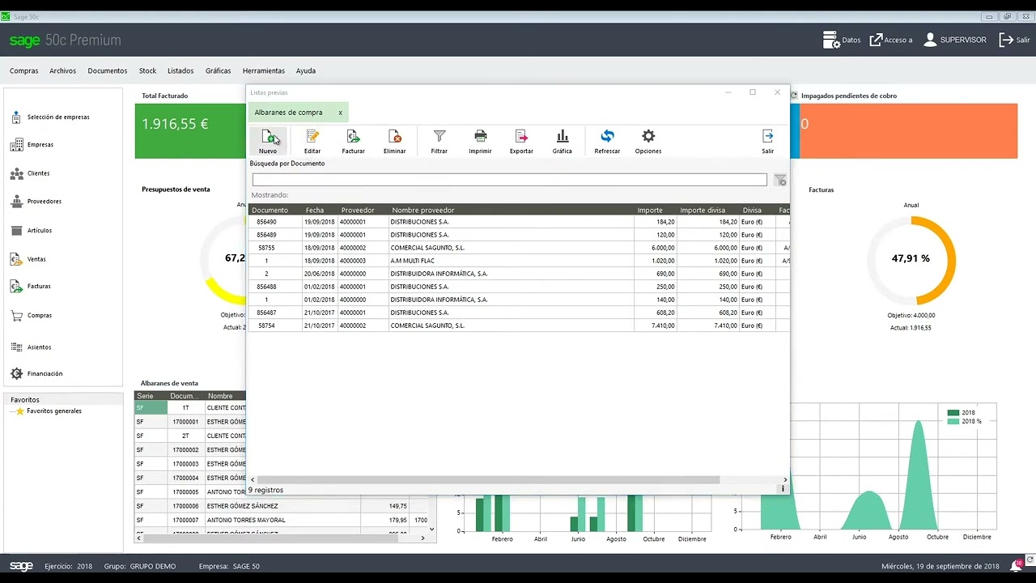The height and width of the screenshot is (583, 1036).
Task: Open the Ayuda menu
Action: click(x=306, y=70)
